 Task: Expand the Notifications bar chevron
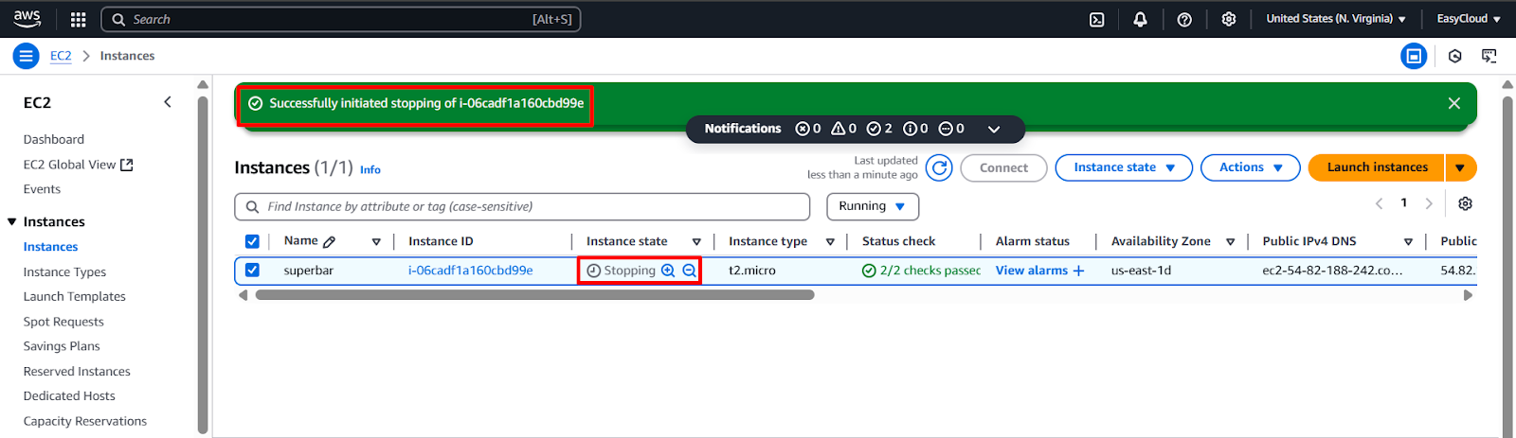[x=994, y=129]
